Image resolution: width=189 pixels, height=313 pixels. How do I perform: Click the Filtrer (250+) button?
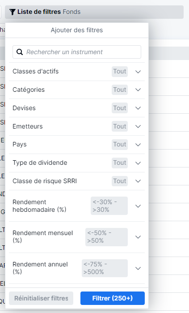click(113, 298)
